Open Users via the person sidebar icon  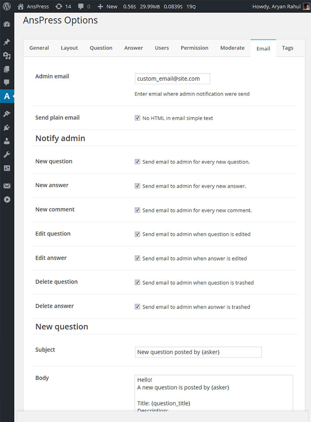pos(7,141)
